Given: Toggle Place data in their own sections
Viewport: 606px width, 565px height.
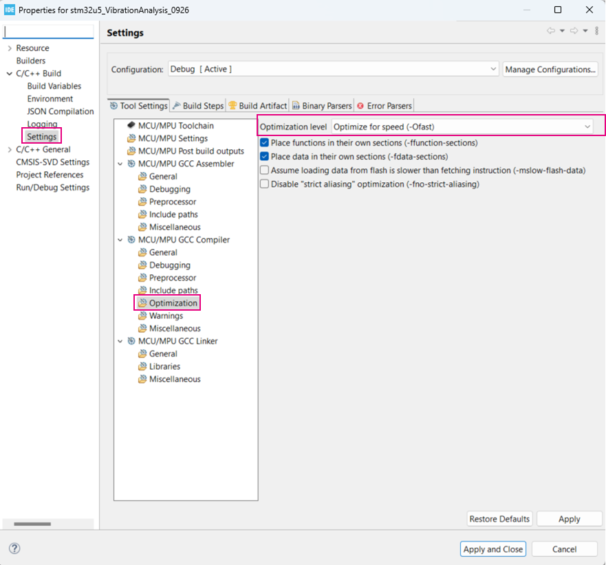Looking at the screenshot, I should click(x=264, y=157).
